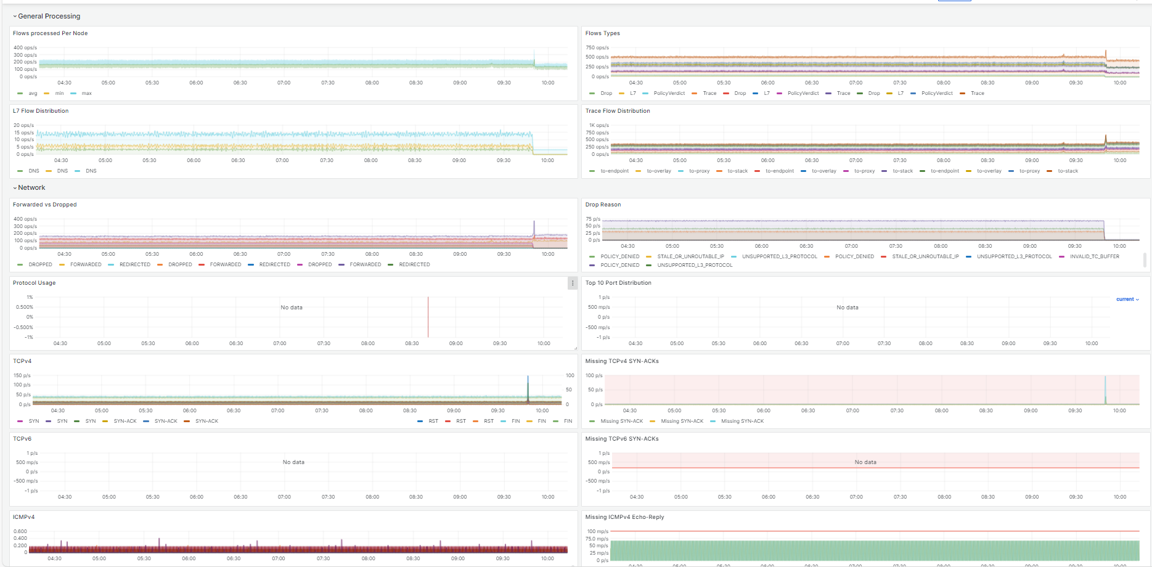This screenshot has width=1152, height=567.
Task: Toggle the yellow DNS series in L7 Flow legend
Action: pos(63,171)
